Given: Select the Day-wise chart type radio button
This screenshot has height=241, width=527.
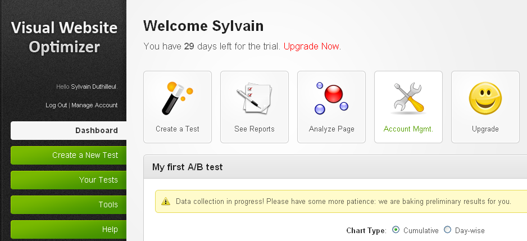Looking at the screenshot, I should 447,230.
